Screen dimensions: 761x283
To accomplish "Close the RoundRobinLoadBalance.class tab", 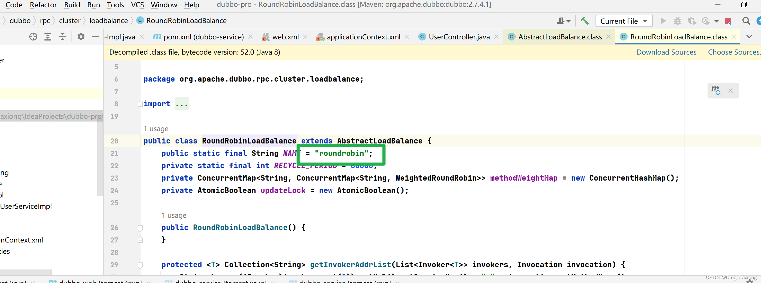I will (734, 37).
